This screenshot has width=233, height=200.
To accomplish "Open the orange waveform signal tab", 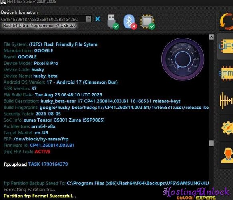I will [225, 101].
